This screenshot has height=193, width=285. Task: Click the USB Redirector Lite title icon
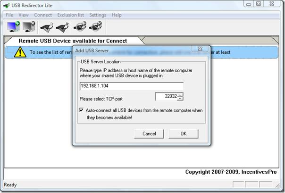(6, 5)
